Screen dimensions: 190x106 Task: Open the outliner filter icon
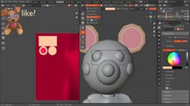tap(187, 5)
